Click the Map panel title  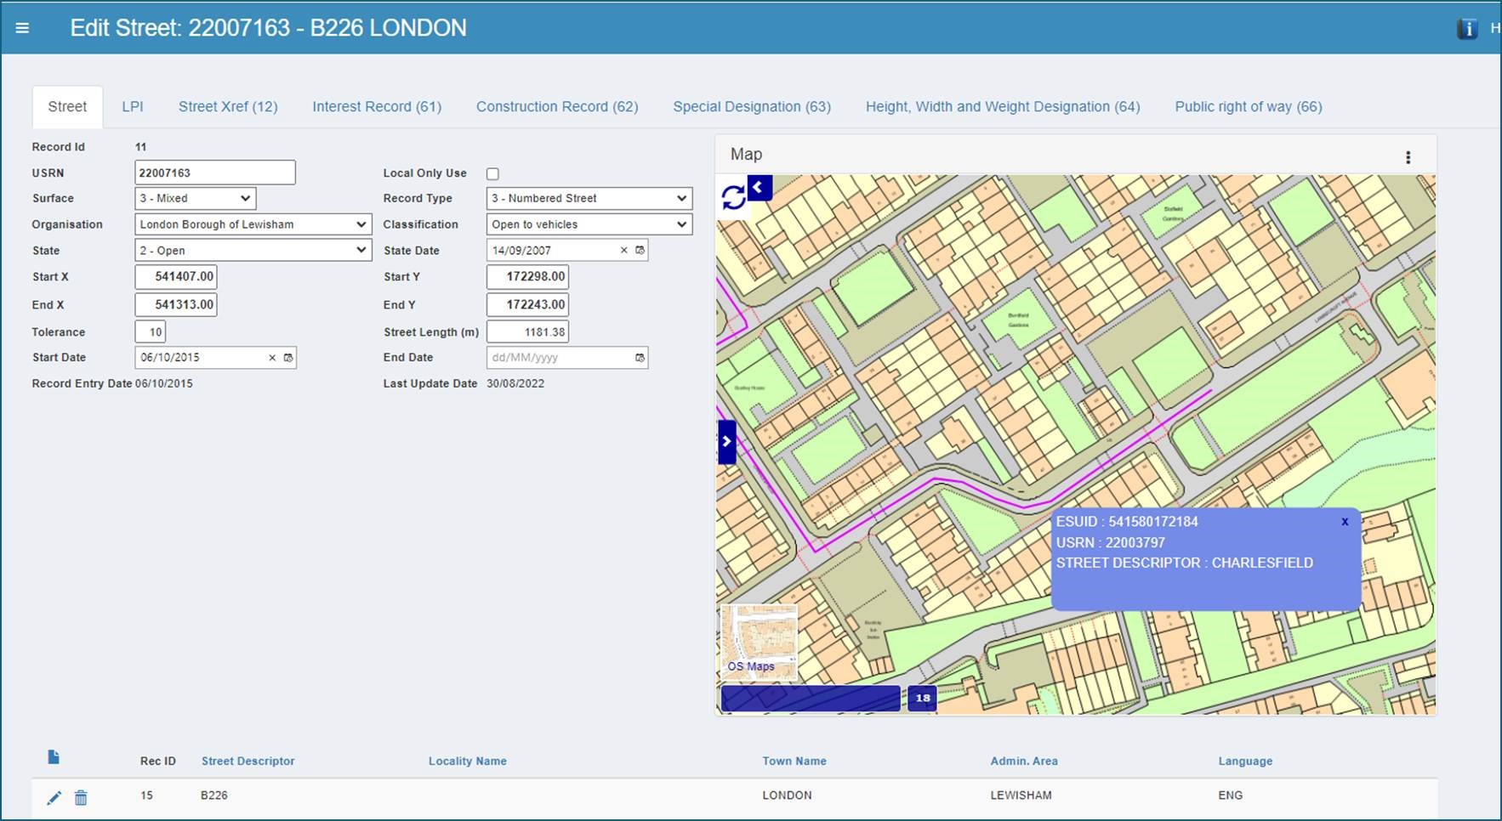pos(746,155)
